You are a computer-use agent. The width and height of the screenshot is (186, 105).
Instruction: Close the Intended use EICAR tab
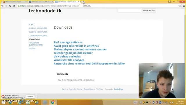[x=52, y=2]
